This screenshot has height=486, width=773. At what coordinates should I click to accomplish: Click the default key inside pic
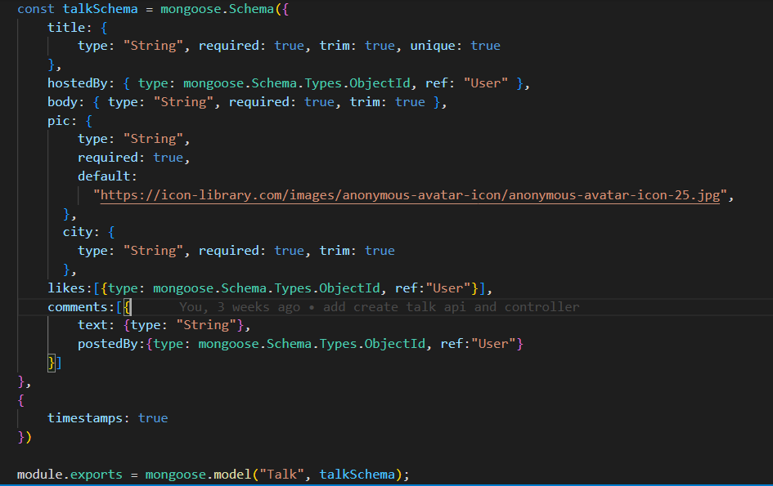(104, 176)
